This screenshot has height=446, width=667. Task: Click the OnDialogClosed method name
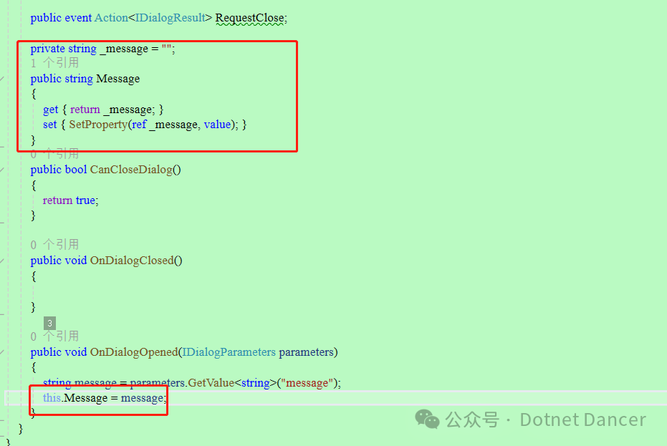132,261
